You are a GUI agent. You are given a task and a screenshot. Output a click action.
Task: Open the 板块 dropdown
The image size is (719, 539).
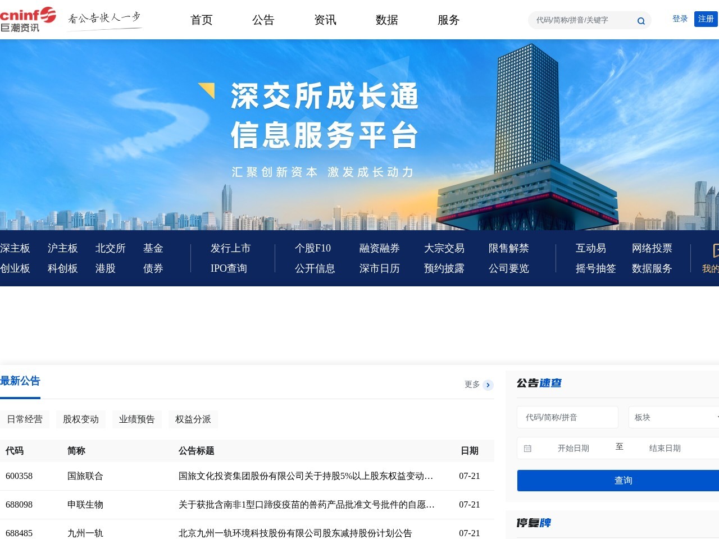click(x=674, y=417)
